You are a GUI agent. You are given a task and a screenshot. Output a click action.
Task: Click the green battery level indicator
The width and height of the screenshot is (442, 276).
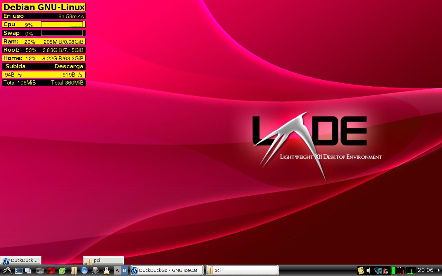[x=393, y=270]
